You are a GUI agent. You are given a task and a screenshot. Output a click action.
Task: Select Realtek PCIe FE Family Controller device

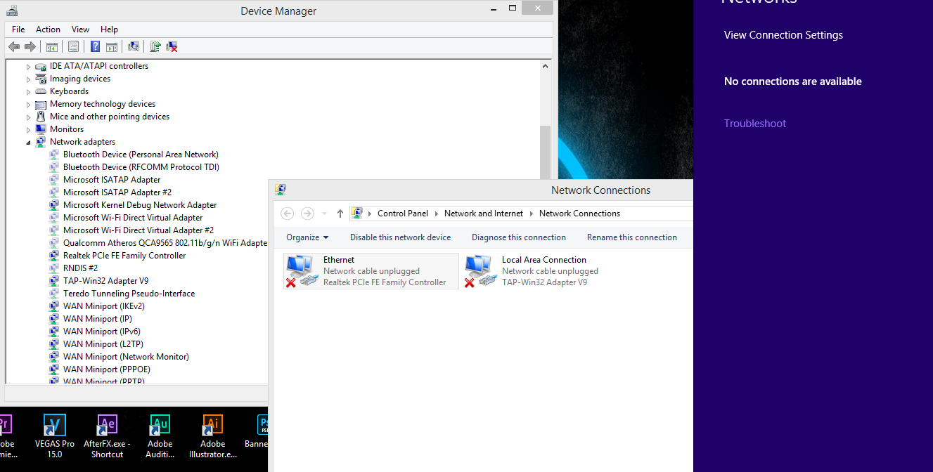point(124,256)
